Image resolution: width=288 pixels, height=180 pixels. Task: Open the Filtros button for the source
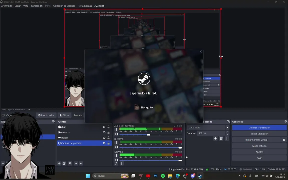pyautogui.click(x=64, y=115)
